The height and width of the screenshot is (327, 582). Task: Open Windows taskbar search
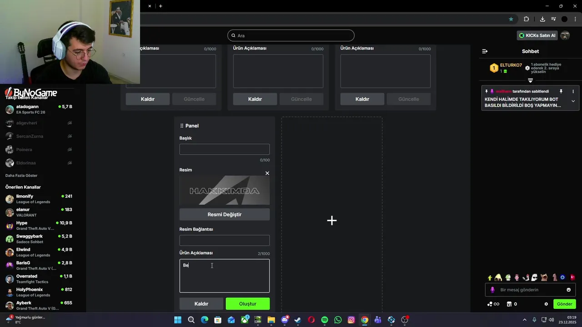[x=191, y=320]
